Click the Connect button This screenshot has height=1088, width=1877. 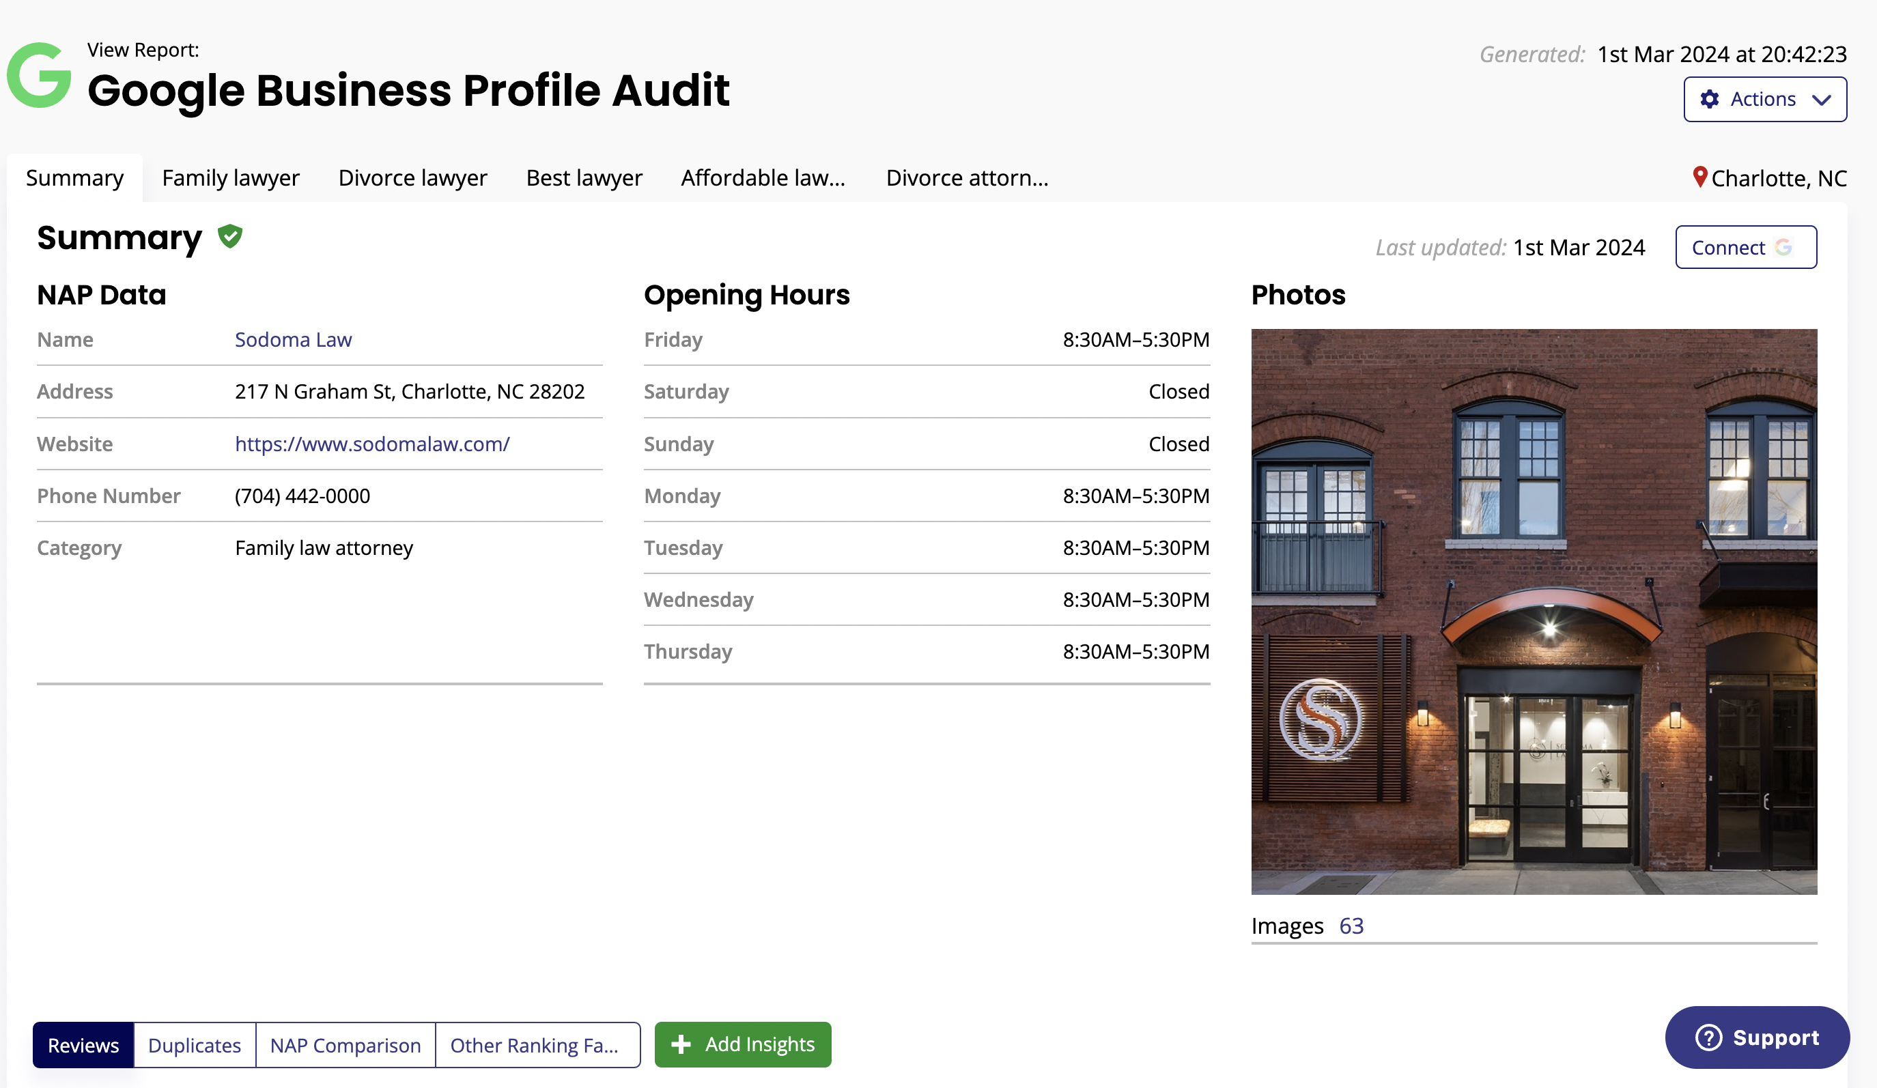coord(1746,247)
